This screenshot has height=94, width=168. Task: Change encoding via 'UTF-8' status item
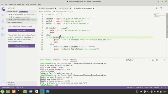(x=146, y=88)
